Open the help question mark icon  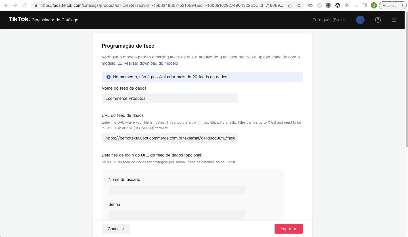pyautogui.click(x=378, y=20)
